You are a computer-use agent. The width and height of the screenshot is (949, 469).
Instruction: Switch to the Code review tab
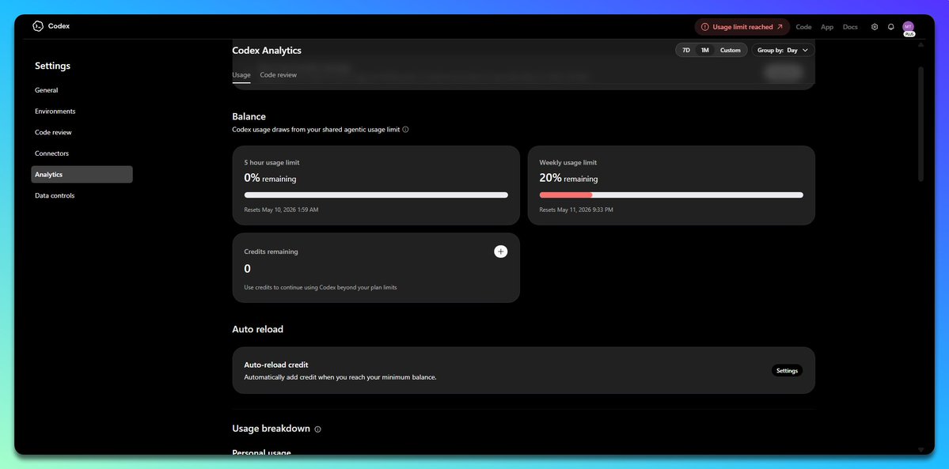tap(279, 75)
